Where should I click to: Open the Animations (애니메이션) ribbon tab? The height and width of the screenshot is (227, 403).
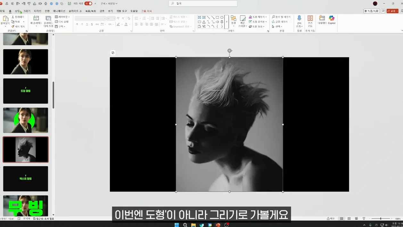[59, 11]
